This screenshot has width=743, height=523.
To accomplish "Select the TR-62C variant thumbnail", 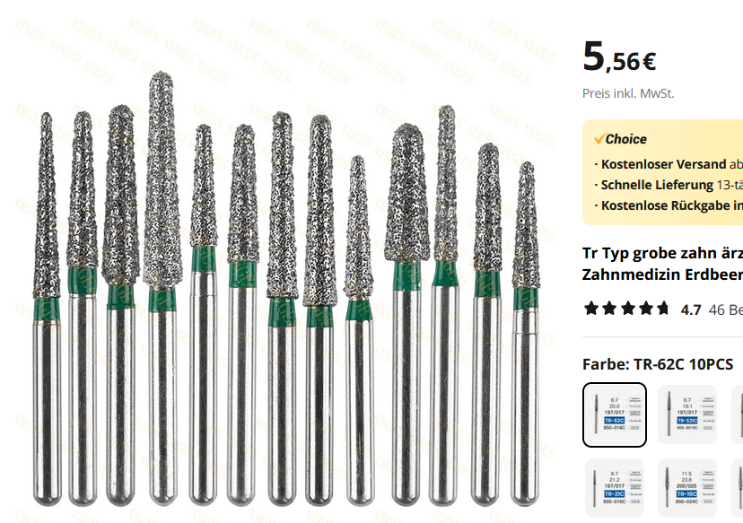I will 614,415.
